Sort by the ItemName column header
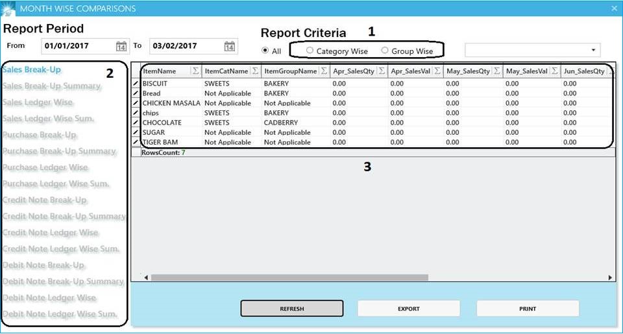 click(160, 71)
